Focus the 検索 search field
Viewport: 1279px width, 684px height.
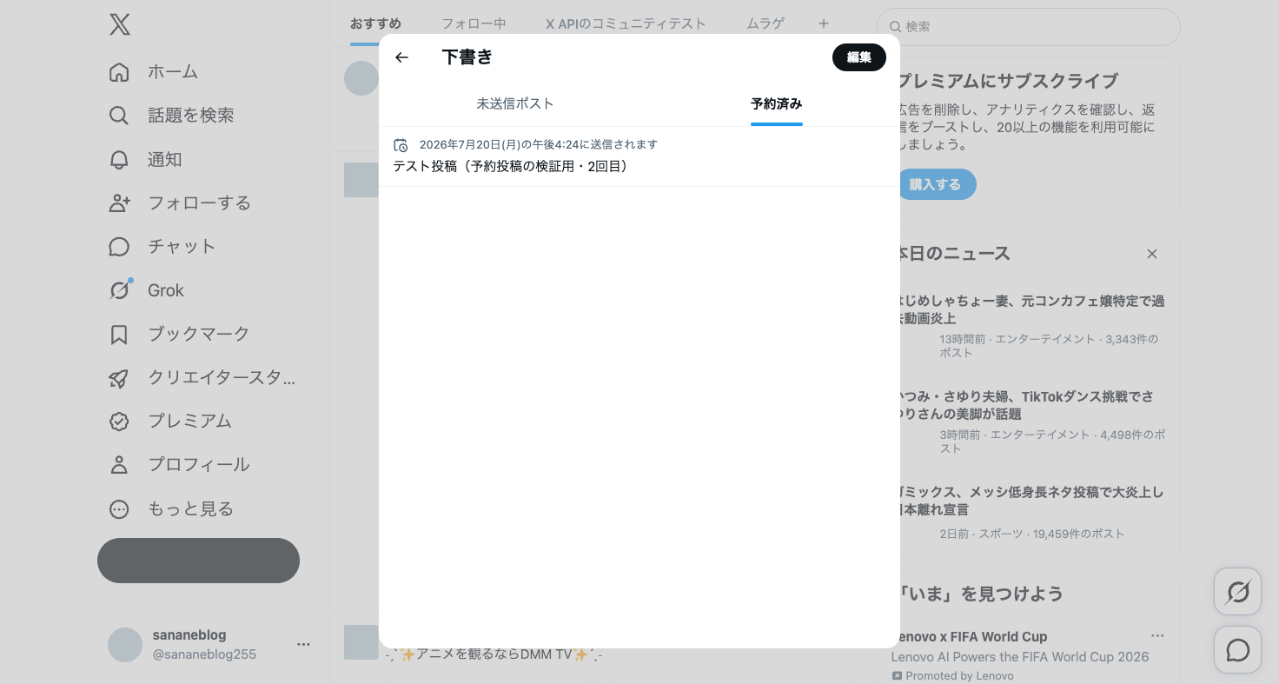1029,27
